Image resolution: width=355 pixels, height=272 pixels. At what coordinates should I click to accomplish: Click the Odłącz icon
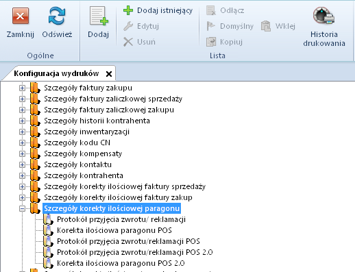point(211,10)
